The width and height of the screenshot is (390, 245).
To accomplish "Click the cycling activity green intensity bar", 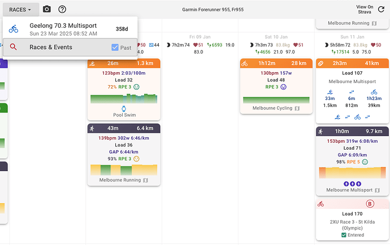I will coord(276,100).
